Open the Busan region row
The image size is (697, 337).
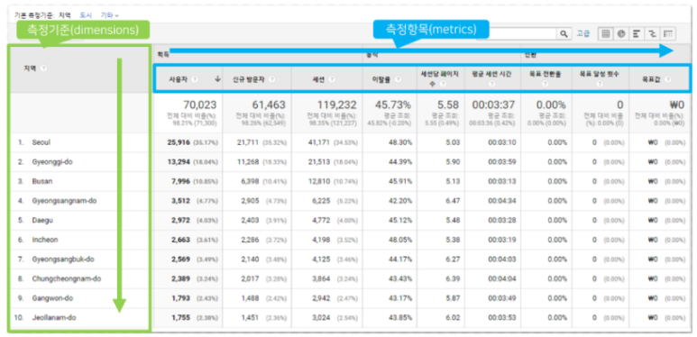tap(42, 181)
